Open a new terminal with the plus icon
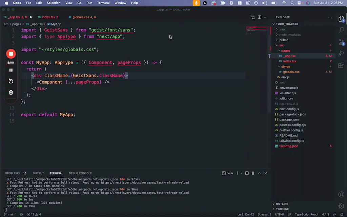Screen dimensions: 347x217 pos(237,173)
